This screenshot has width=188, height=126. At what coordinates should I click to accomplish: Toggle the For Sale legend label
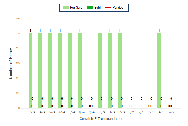76,8
